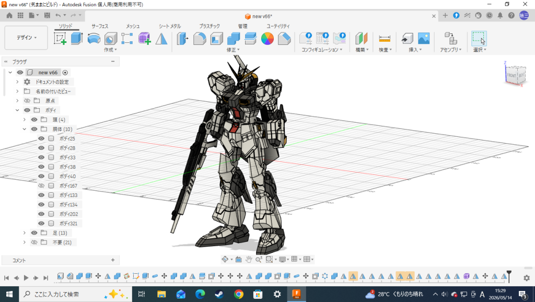The height and width of the screenshot is (302, 535).
Task: Show ボディ167 with its eye icon
Action: pyautogui.click(x=41, y=185)
